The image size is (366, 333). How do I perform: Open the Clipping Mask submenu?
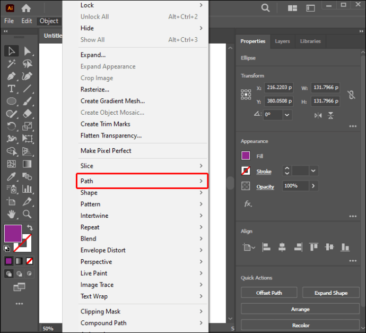tap(142, 312)
